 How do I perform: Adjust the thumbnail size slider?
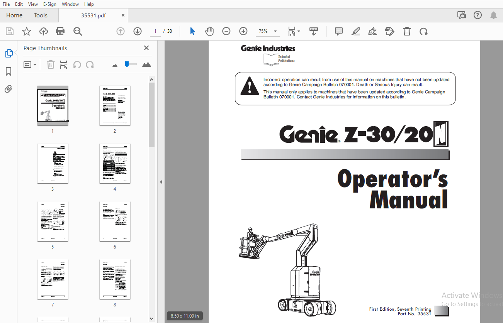click(130, 64)
